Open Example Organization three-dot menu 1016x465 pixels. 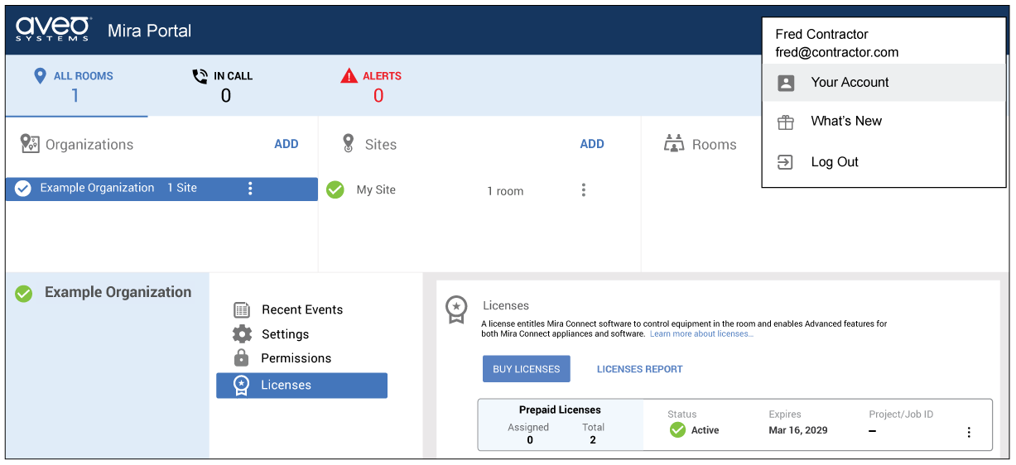click(250, 189)
